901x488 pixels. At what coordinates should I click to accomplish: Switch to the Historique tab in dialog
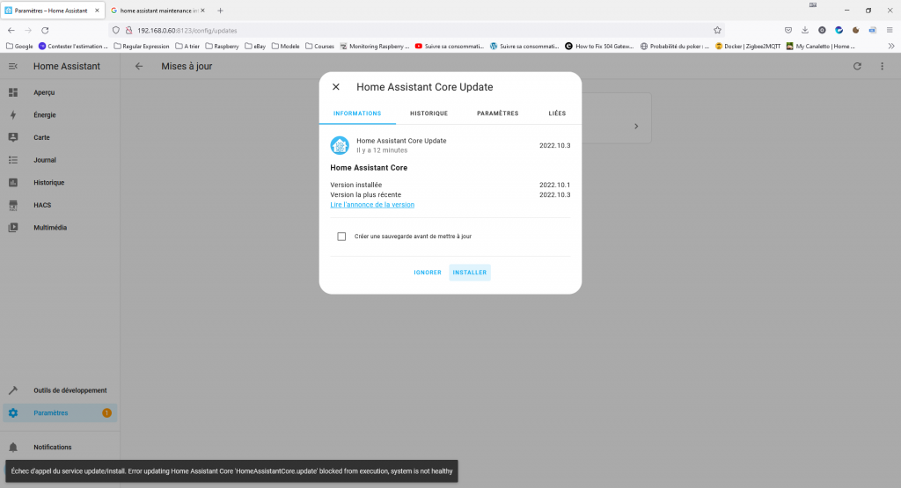[429, 113]
